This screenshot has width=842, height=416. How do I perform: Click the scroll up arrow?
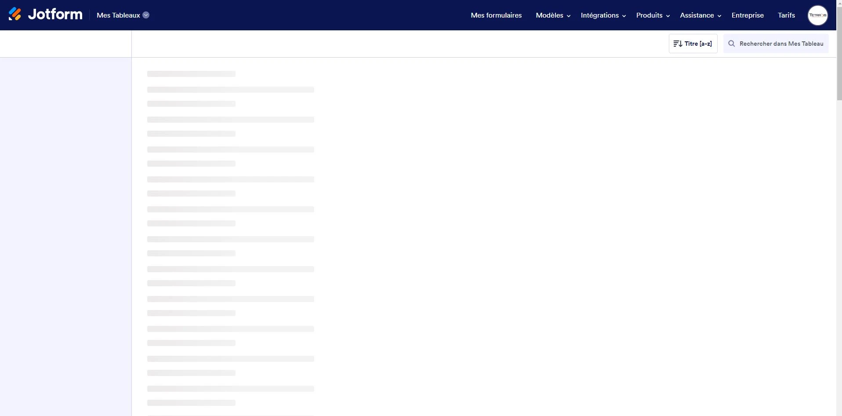point(838,3)
